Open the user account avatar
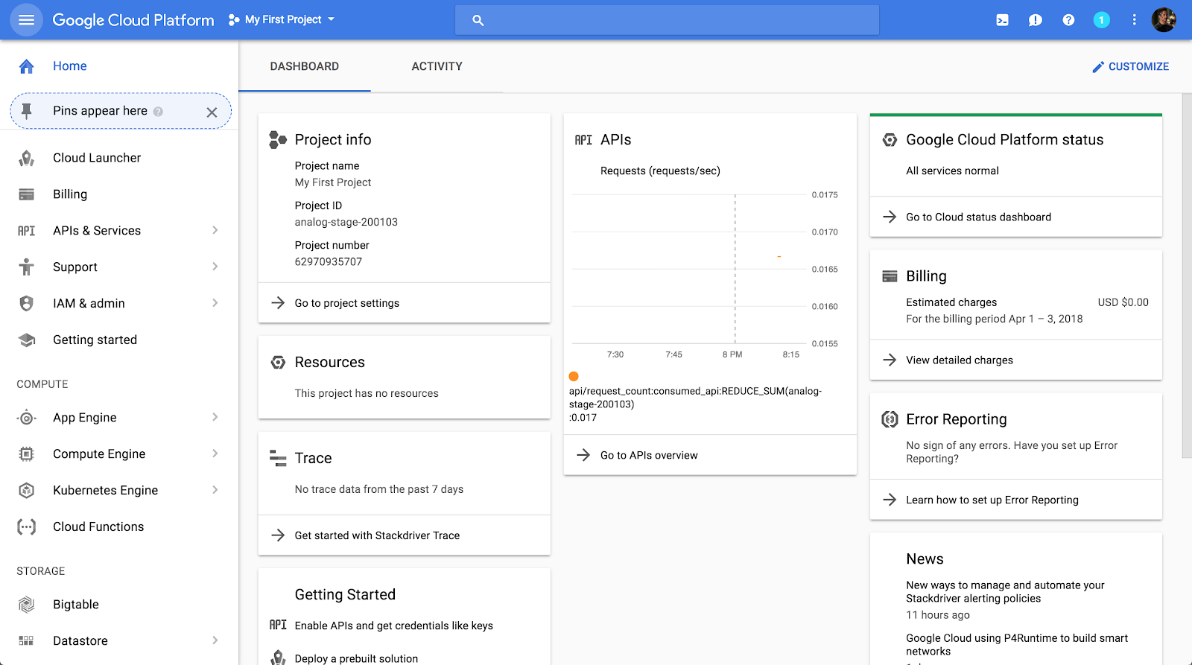The width and height of the screenshot is (1192, 665). tap(1164, 20)
